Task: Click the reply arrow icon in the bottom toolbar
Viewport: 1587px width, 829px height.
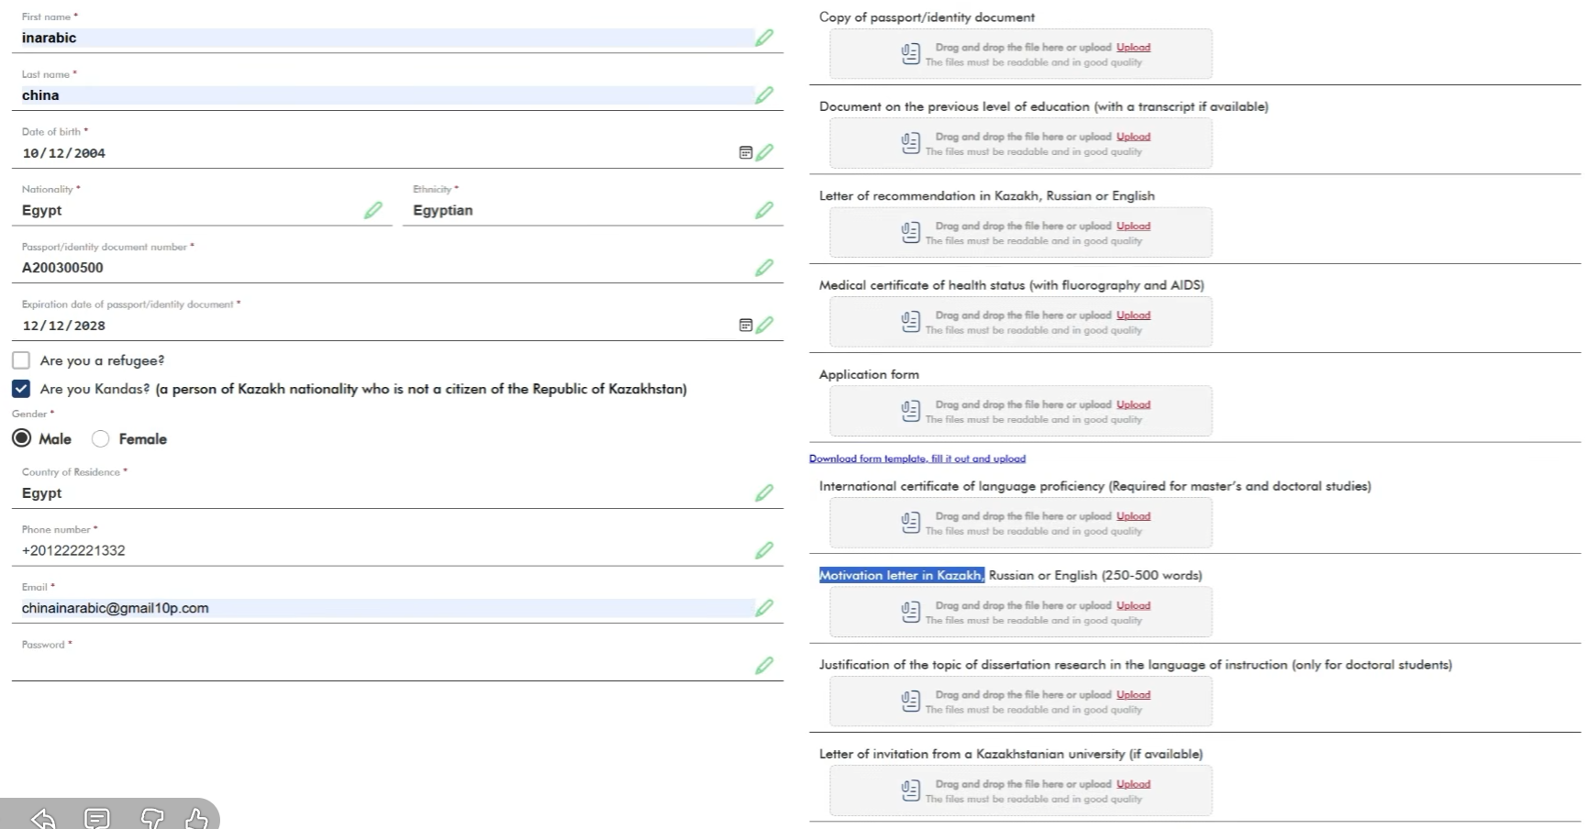Action: point(43,818)
